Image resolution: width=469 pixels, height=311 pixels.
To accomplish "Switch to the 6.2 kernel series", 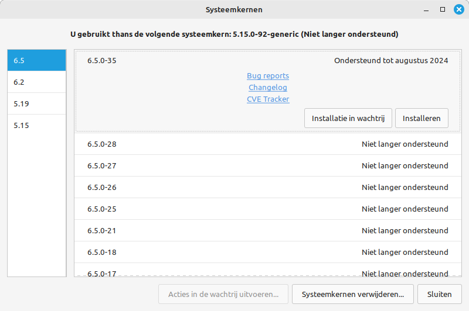I will coord(36,82).
